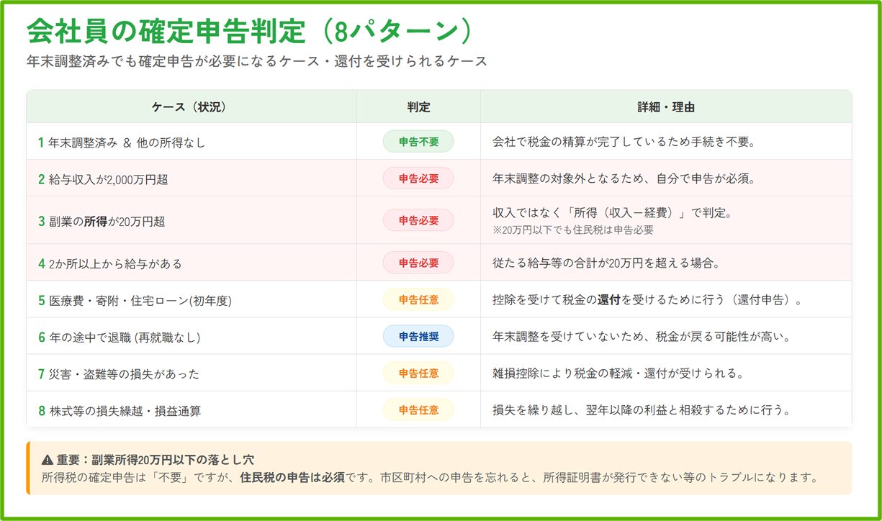Click the subtitle starting with 年末調整済みでも
The height and width of the screenshot is (521, 882).
[x=256, y=62]
